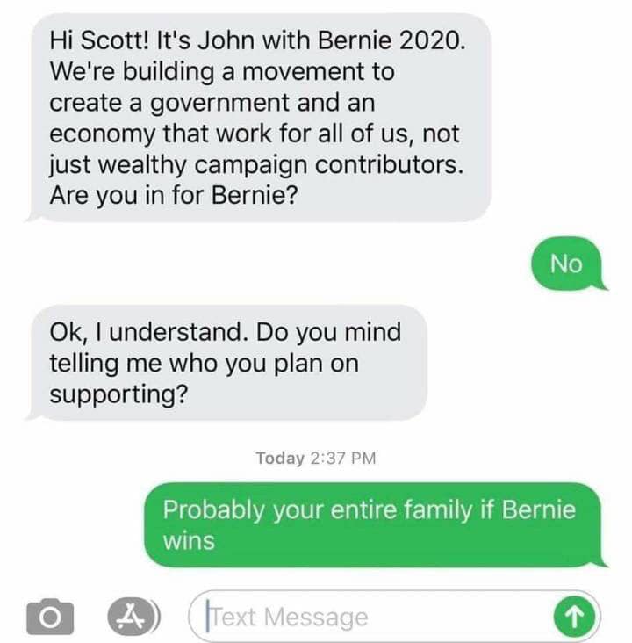Open the camera from the message bar
632x643 pixels.
coord(50,617)
